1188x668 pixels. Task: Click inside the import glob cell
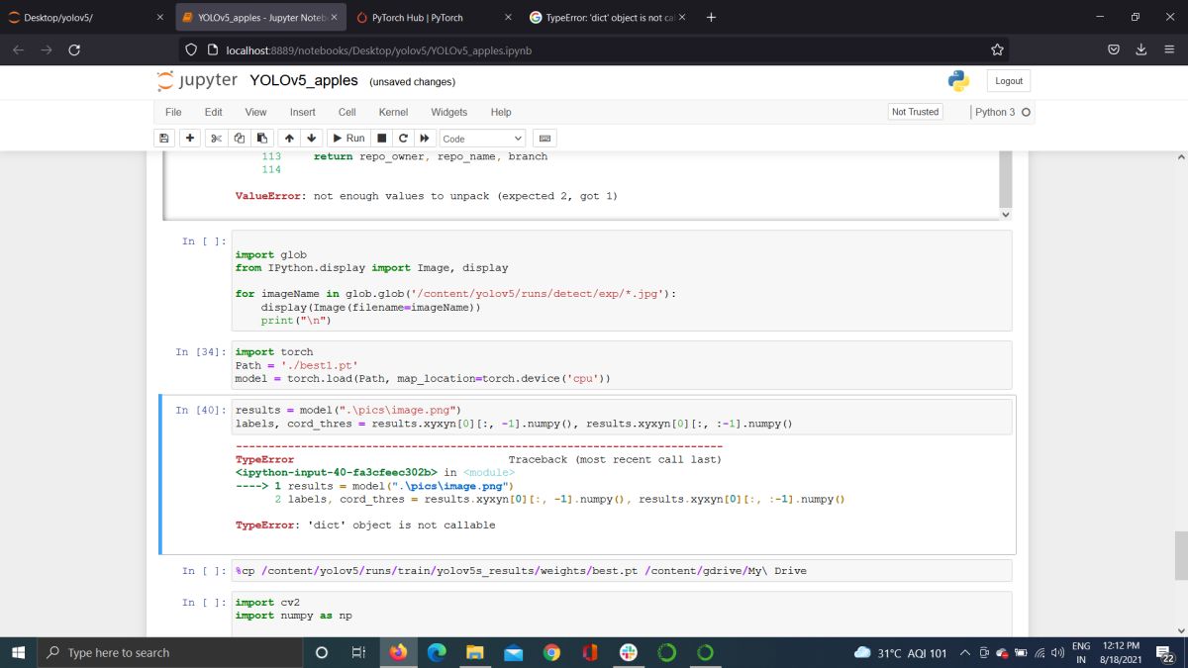coord(622,281)
